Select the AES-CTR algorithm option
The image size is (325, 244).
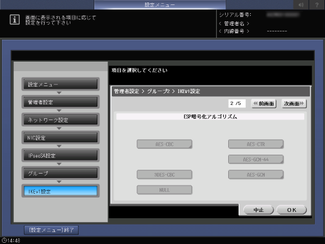(x=256, y=144)
